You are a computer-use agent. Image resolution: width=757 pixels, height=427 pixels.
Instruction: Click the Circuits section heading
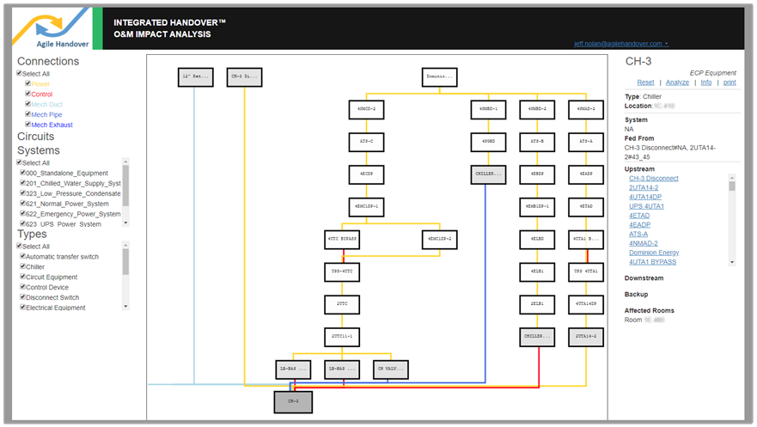coord(36,137)
